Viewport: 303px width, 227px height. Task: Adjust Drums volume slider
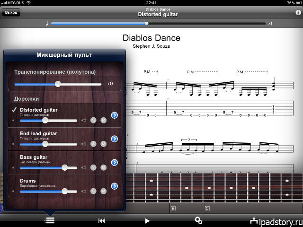(x=65, y=191)
